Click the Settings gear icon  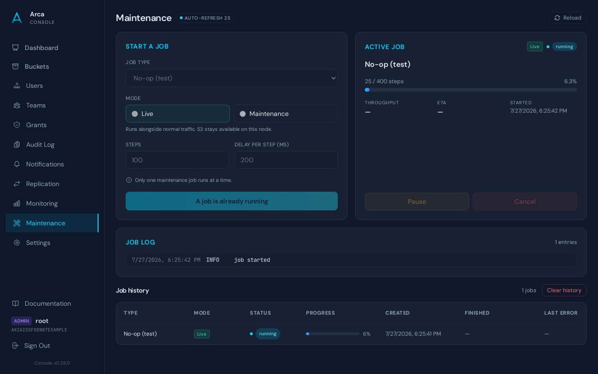tap(17, 243)
